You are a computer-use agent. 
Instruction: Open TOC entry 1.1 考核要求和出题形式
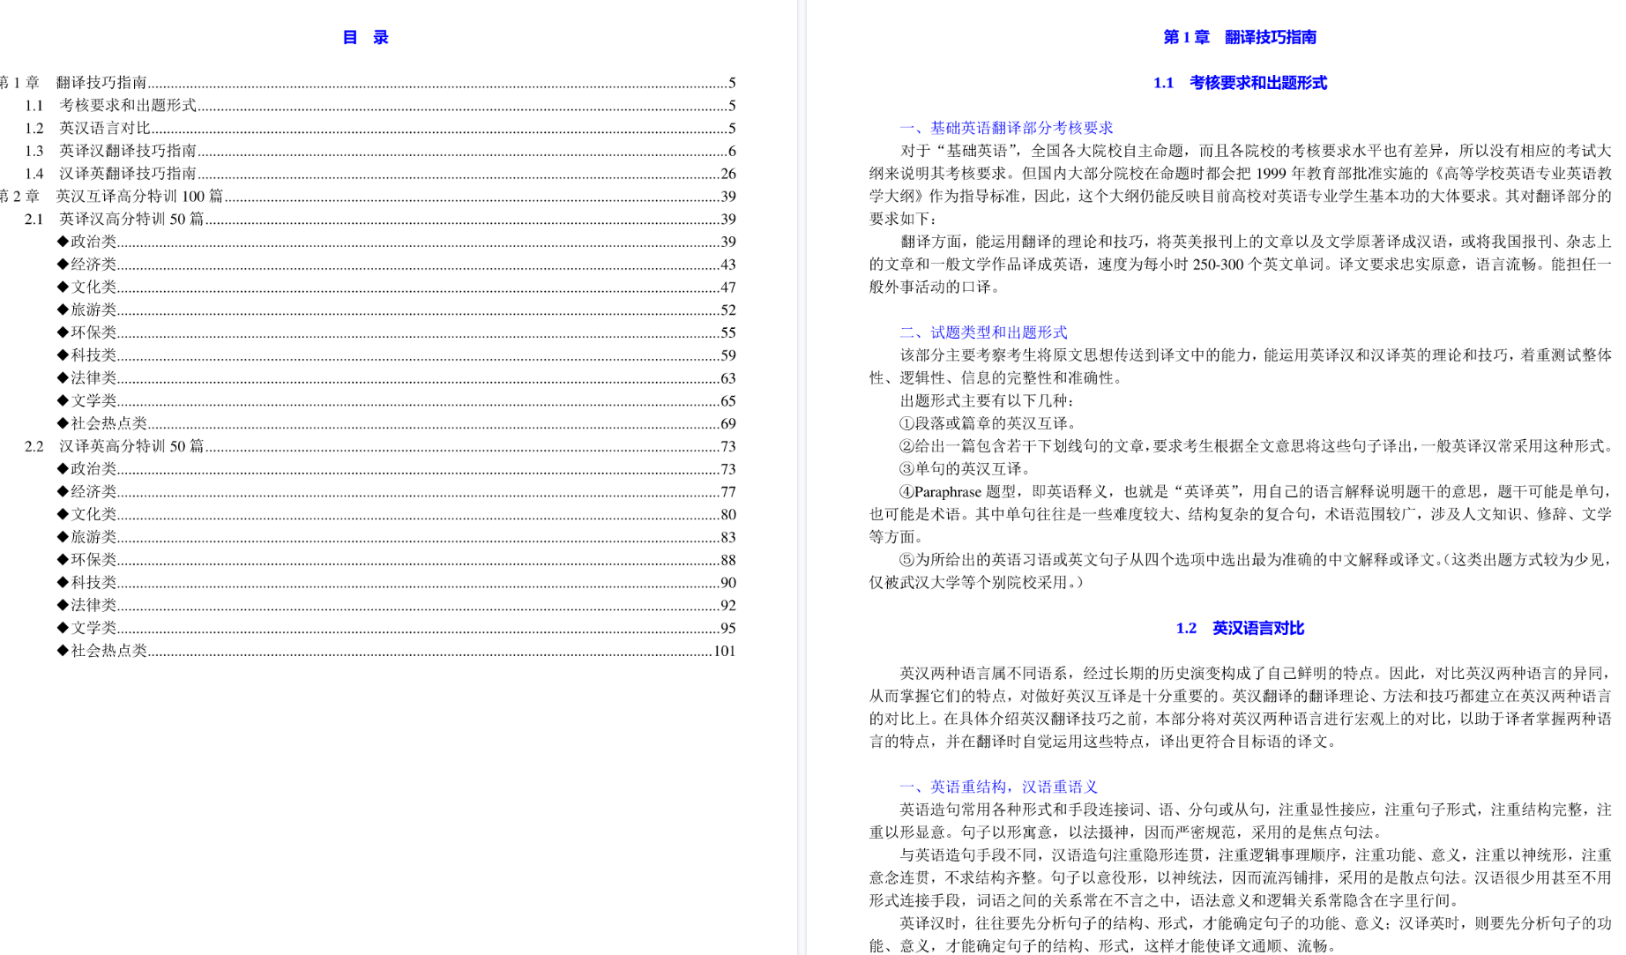tap(127, 106)
